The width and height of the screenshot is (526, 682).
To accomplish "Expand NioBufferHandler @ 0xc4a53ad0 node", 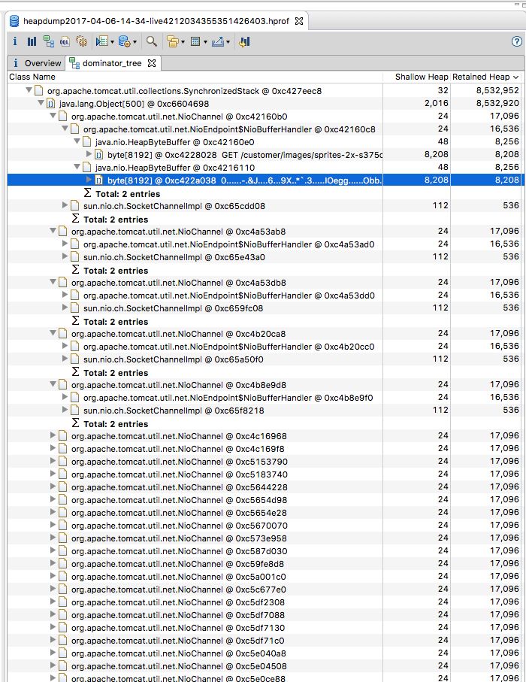I will pyautogui.click(x=65, y=244).
